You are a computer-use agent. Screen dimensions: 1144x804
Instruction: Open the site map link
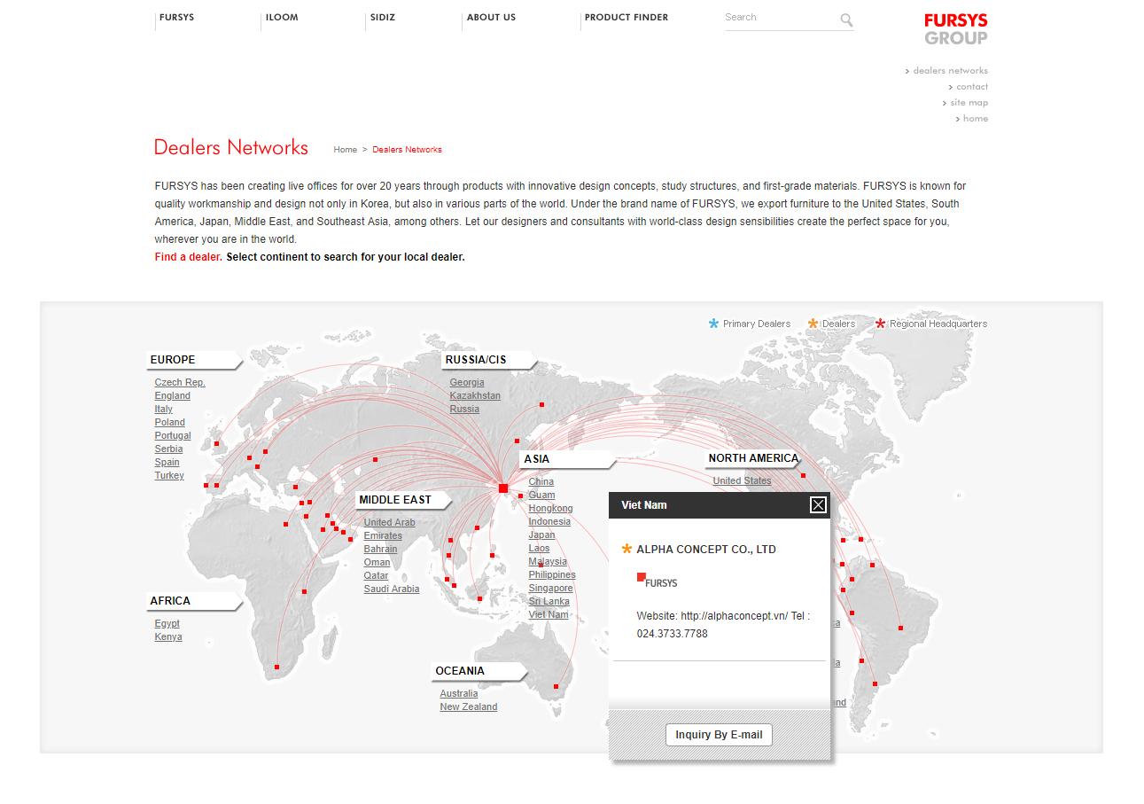click(969, 103)
